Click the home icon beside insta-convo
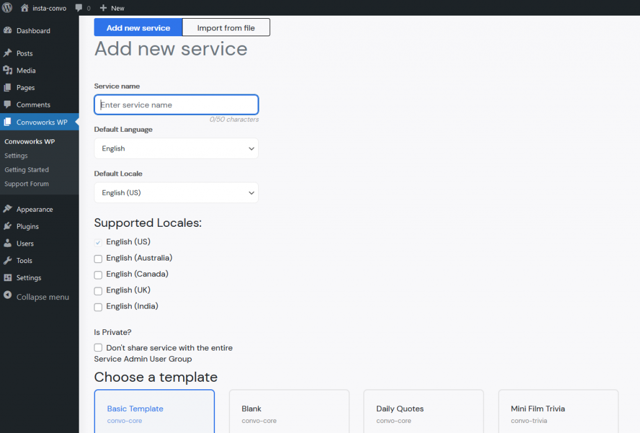 pos(24,7)
